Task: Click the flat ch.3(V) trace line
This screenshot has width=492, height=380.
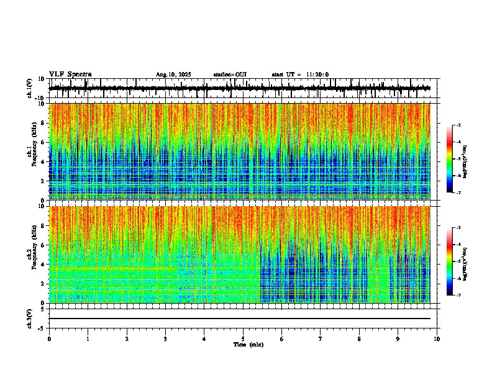Action: (x=240, y=319)
